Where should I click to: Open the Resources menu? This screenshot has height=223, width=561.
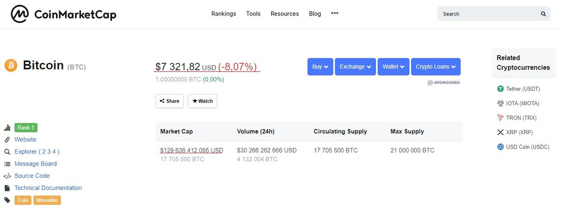coord(285,14)
